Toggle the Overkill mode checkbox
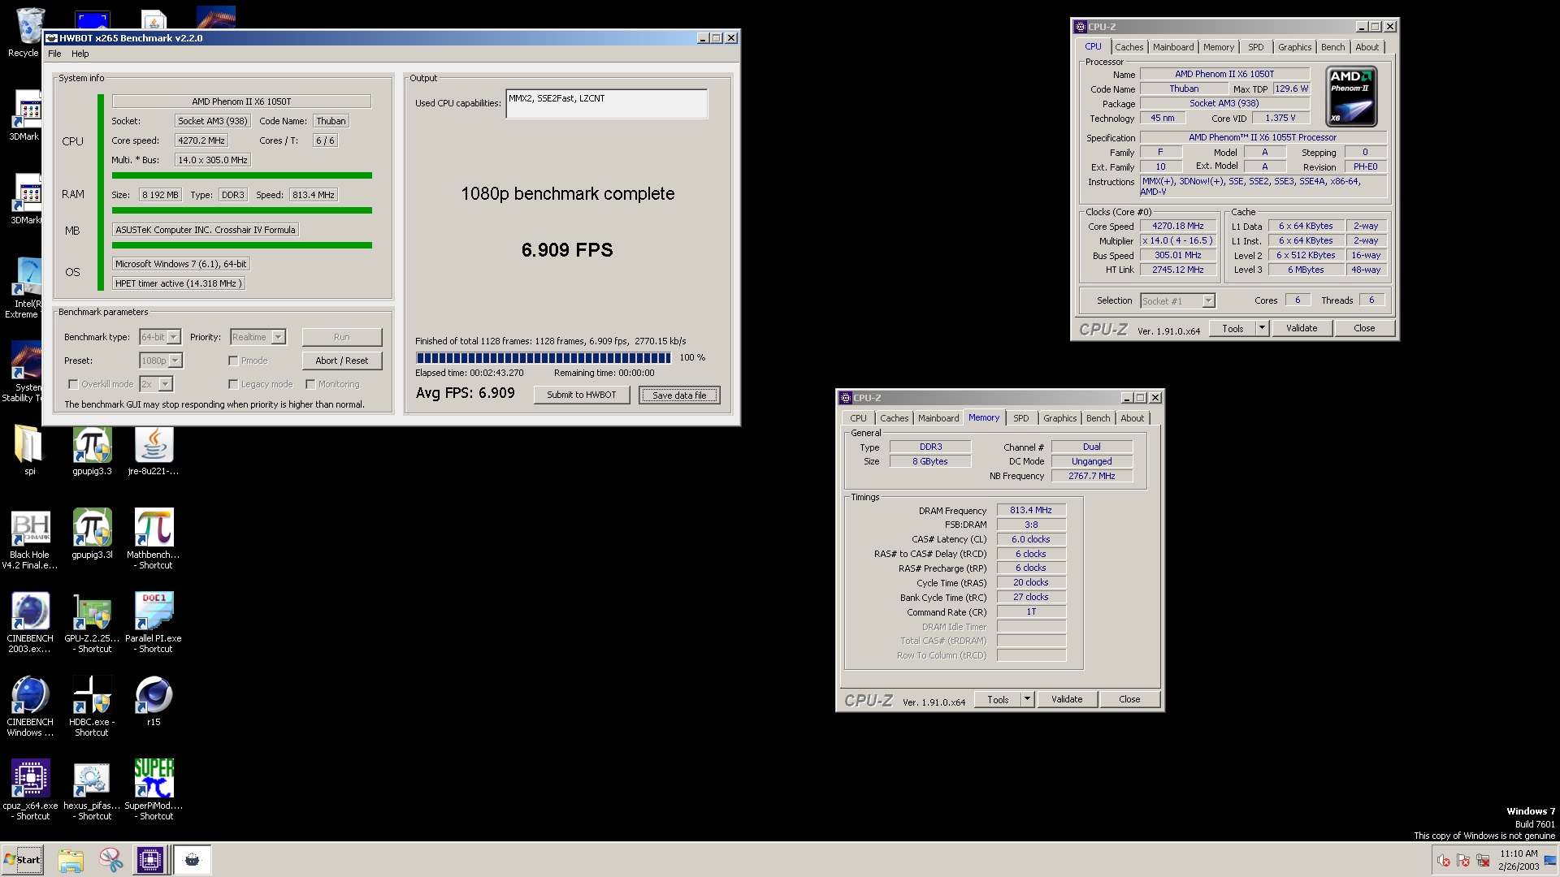Screen dimensions: 1560x877 coord(73,384)
